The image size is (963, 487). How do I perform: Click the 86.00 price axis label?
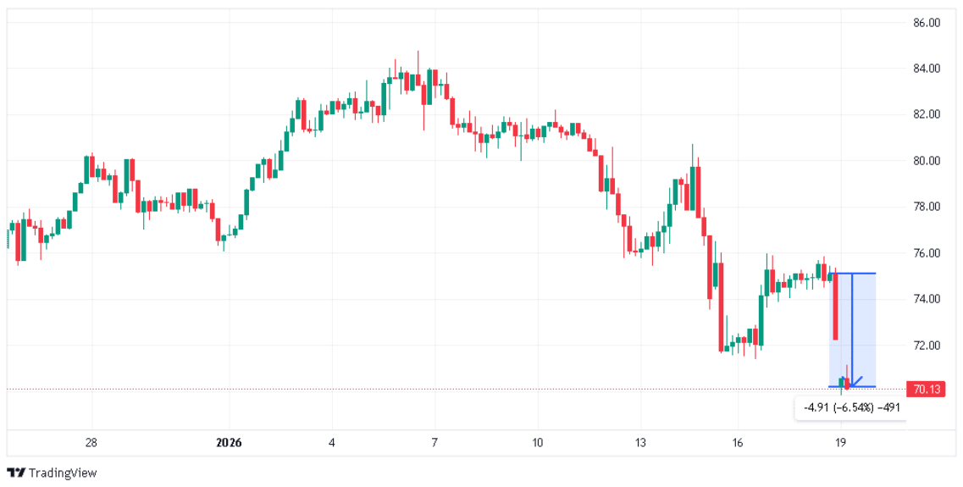tap(928, 23)
